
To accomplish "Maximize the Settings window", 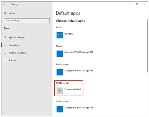I will (x=137, y=4).
